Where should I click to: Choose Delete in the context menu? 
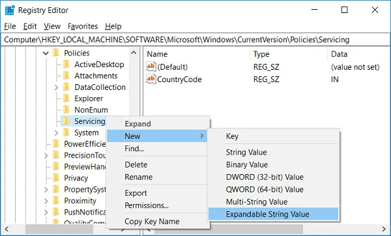tap(157, 165)
